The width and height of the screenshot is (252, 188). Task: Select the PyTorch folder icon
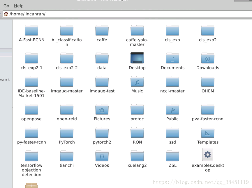[x=67, y=133]
